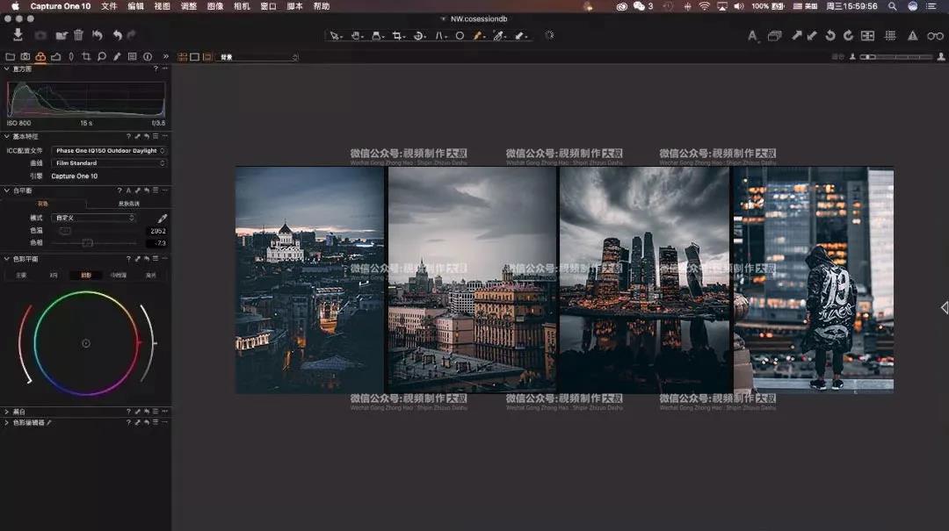Switch to 高光 color balance tab
Viewport: 949px width, 531px height.
tap(151, 276)
